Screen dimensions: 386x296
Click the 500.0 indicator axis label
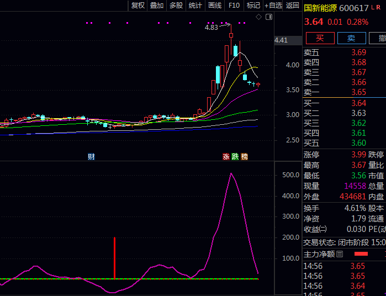[290, 175]
